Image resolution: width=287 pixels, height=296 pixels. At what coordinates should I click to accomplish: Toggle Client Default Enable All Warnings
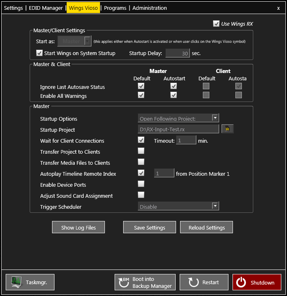coord(206,95)
